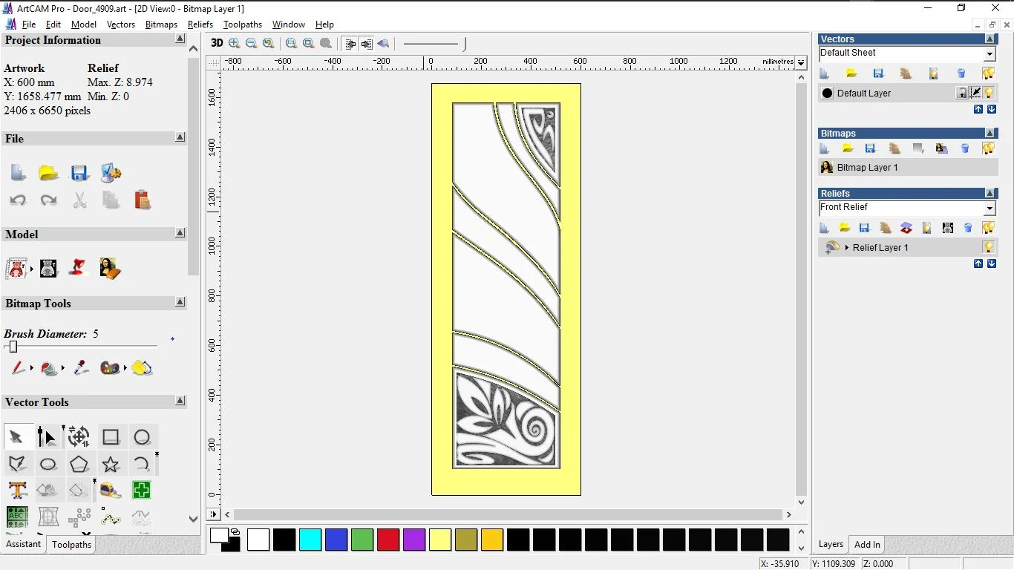Click the Delete icon in Bitmaps panel
The height and width of the screenshot is (570, 1014).
(965, 148)
